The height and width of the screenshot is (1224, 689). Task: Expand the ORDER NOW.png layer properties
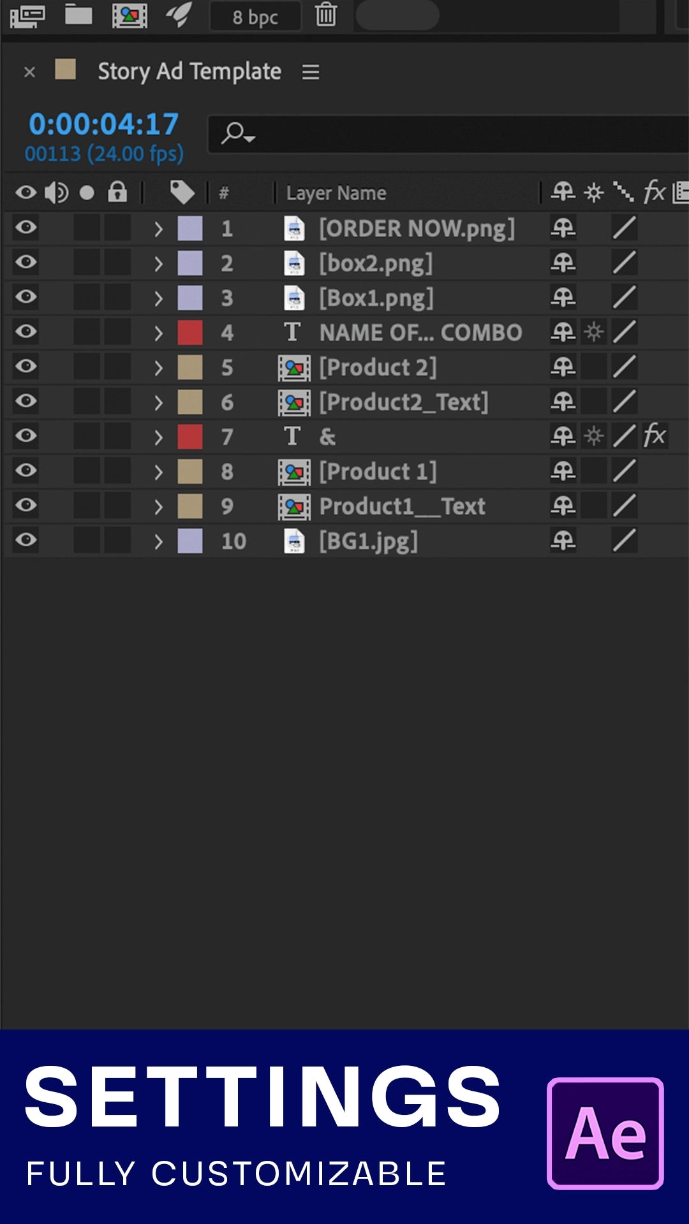click(159, 229)
